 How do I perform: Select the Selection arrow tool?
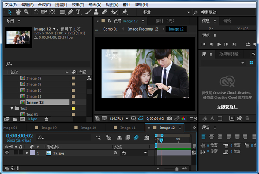[x=10, y=12]
